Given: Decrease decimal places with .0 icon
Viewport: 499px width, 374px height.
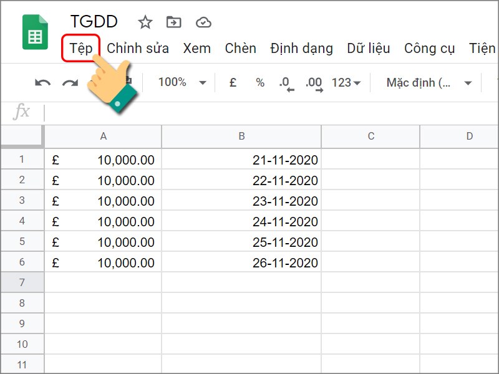Looking at the screenshot, I should pos(284,82).
